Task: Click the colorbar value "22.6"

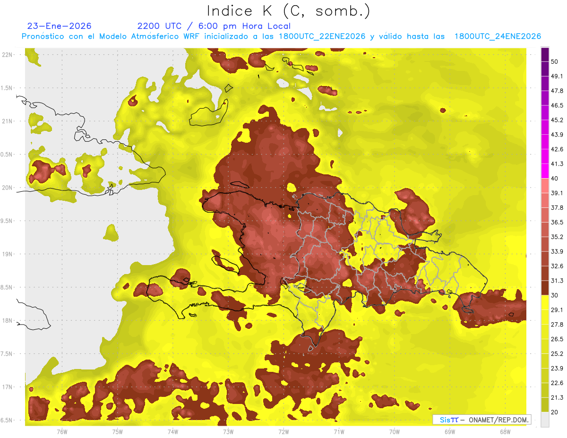Action: pos(557,383)
